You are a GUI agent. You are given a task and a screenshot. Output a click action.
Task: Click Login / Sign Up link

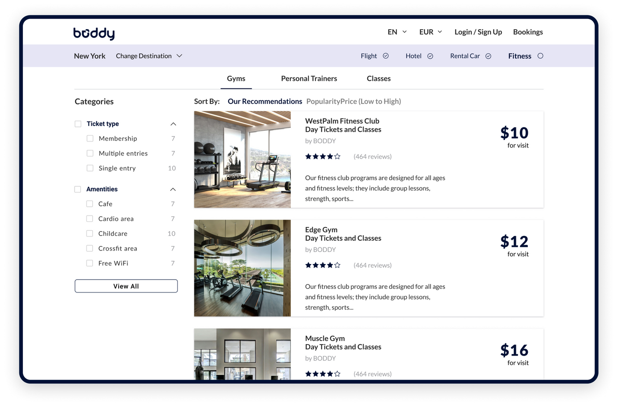point(478,32)
